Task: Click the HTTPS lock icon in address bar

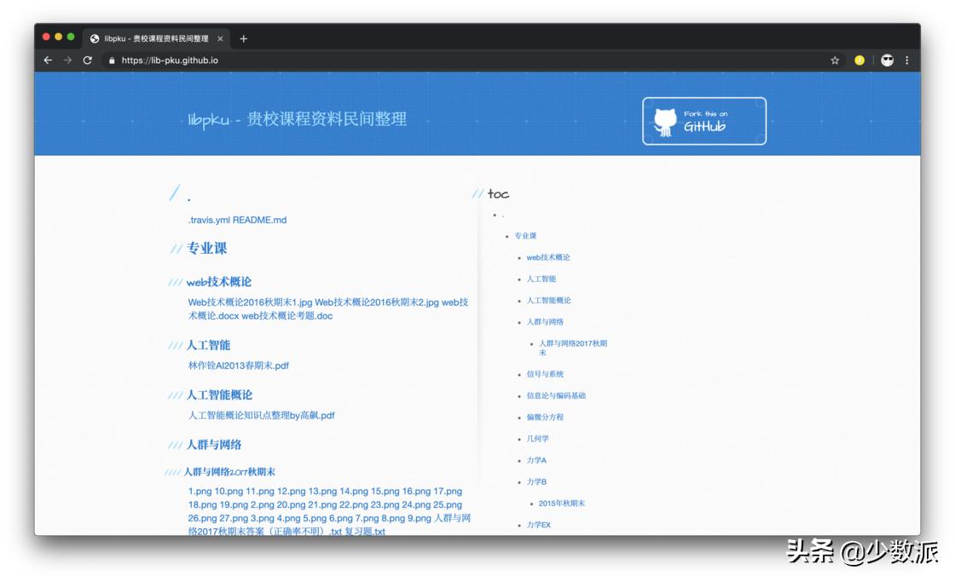Action: 113,60
